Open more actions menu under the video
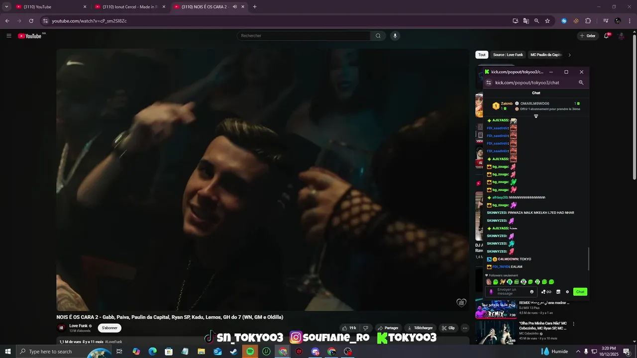The height and width of the screenshot is (358, 637). tap(465, 328)
